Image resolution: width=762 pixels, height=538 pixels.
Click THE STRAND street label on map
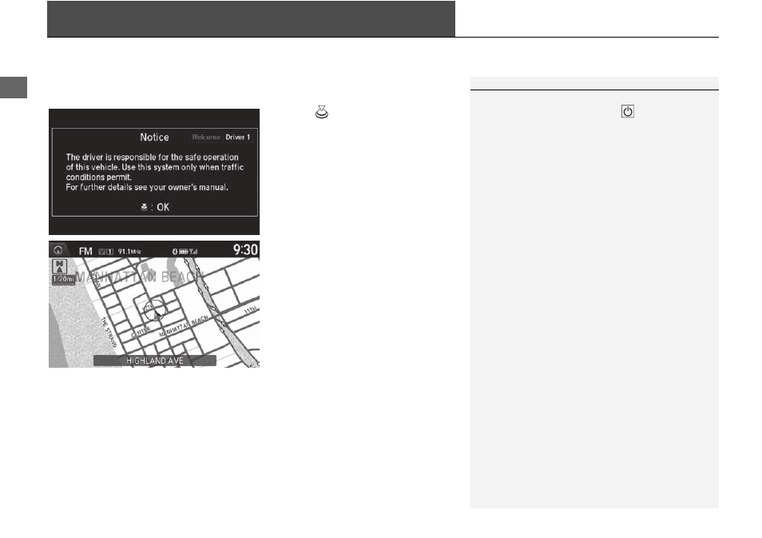point(109,333)
